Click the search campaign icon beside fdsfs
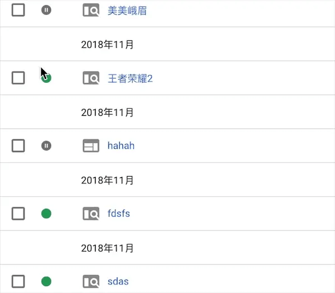 point(91,214)
